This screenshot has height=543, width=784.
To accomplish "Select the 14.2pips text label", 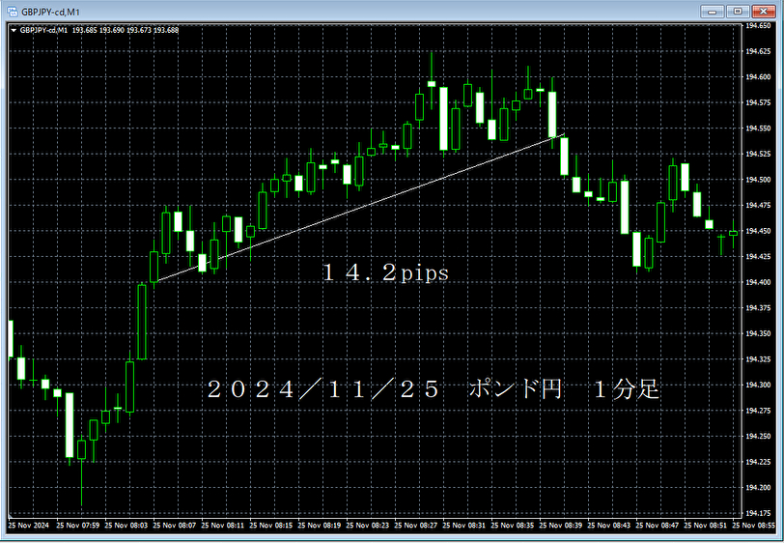I will 386,273.
